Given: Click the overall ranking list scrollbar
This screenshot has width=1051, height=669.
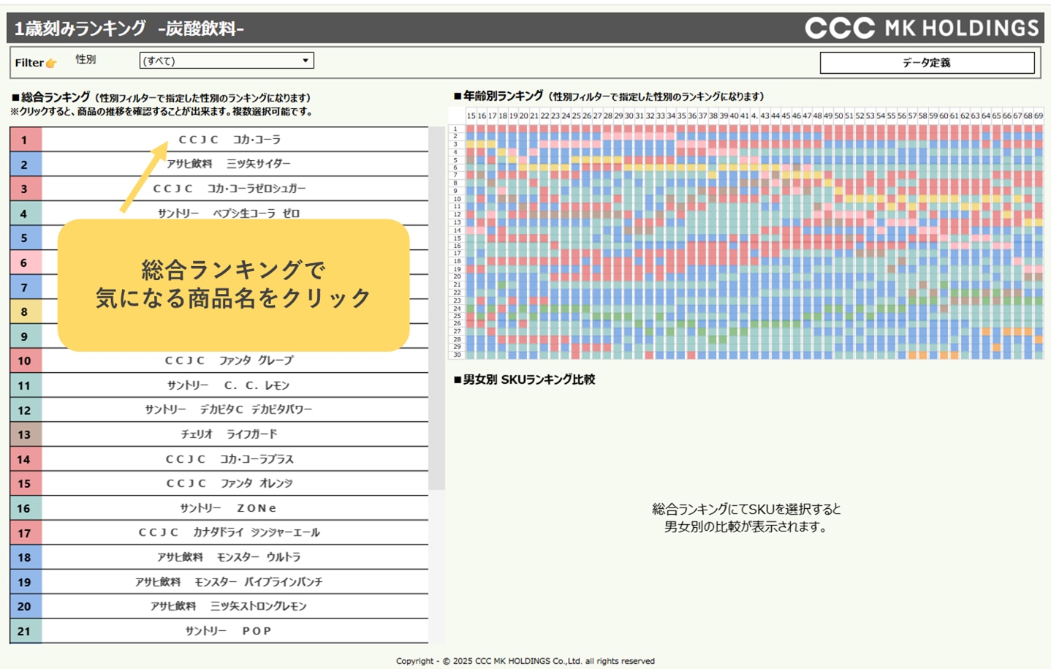Looking at the screenshot, I should click(x=436, y=308).
